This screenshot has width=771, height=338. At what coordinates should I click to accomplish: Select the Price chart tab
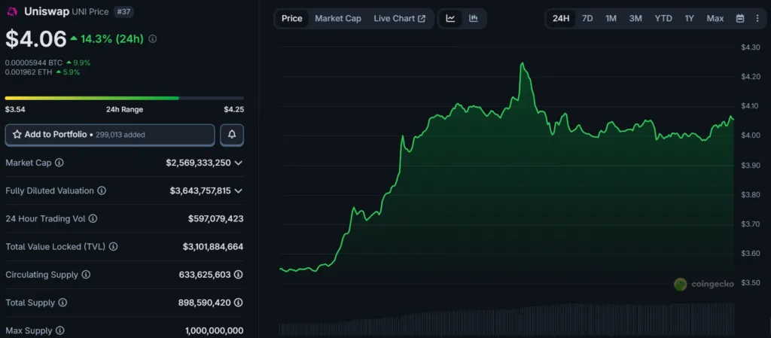[x=291, y=19]
